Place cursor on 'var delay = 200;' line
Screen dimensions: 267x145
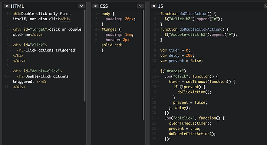coord(177,56)
